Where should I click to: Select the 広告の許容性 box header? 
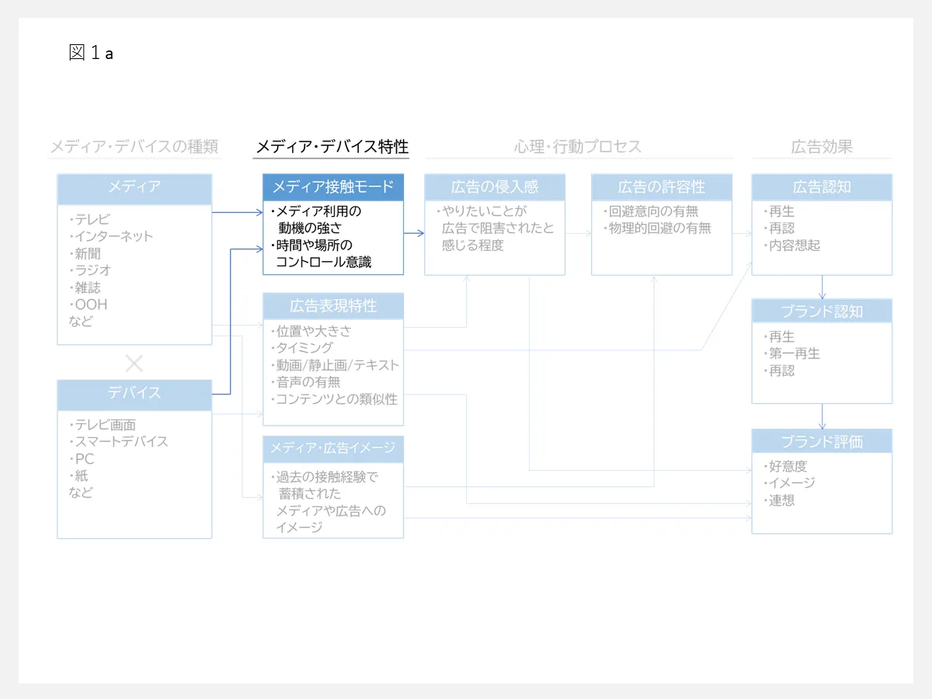pyautogui.click(x=661, y=187)
